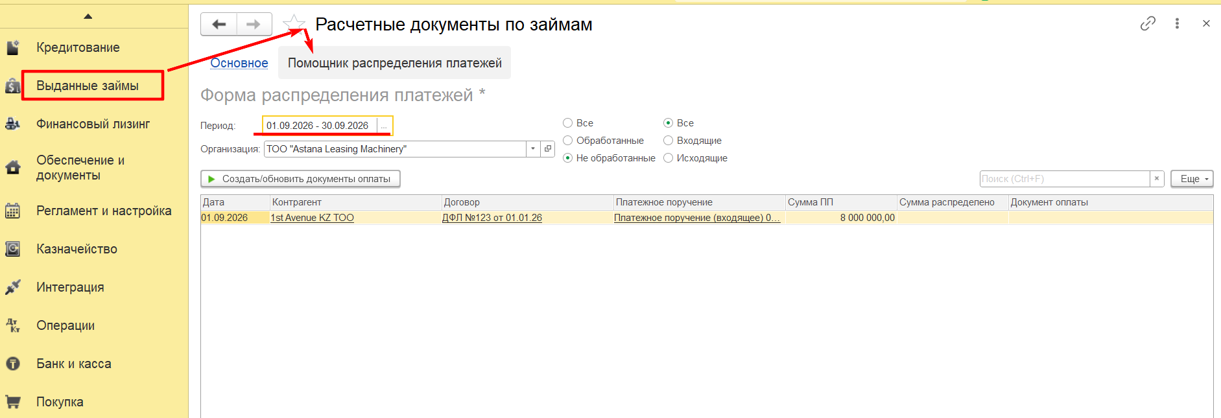1221x418 pixels.
Task: Open the Покупка section
Action: 60,402
